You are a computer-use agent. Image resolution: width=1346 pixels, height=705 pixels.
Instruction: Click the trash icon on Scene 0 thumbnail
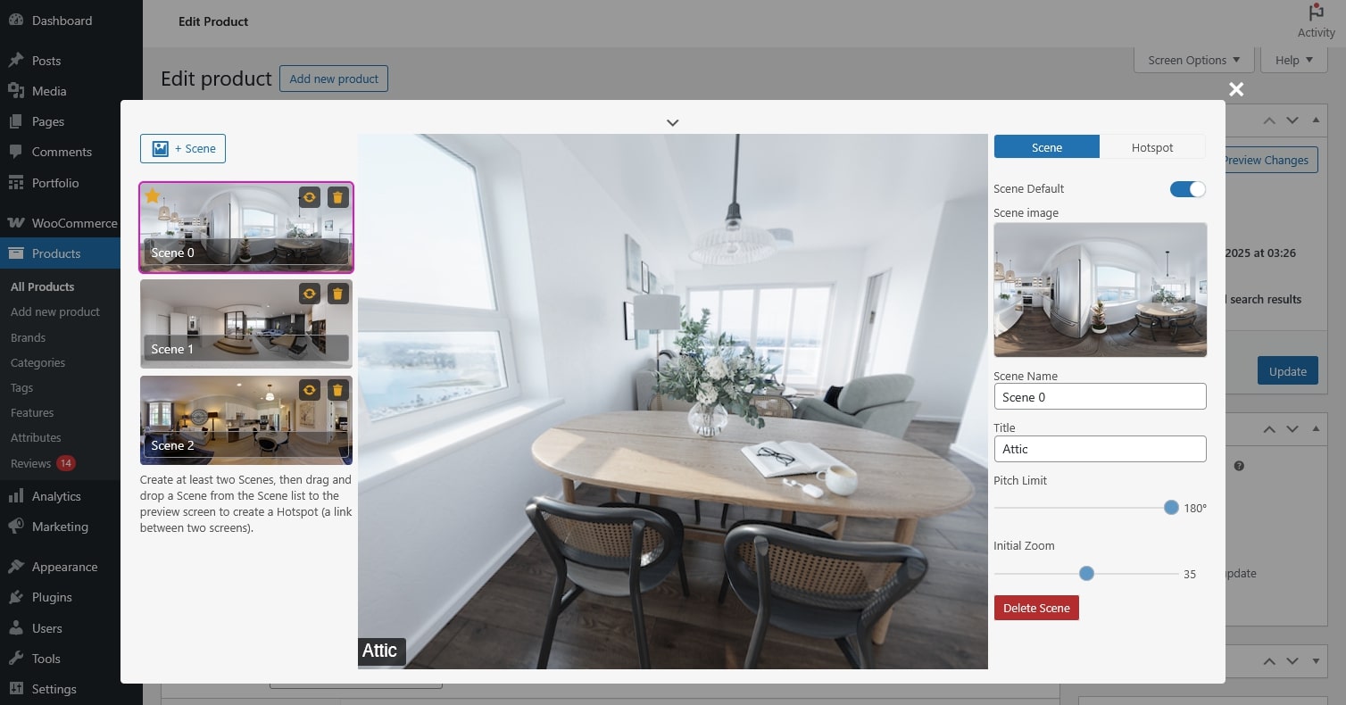click(337, 197)
